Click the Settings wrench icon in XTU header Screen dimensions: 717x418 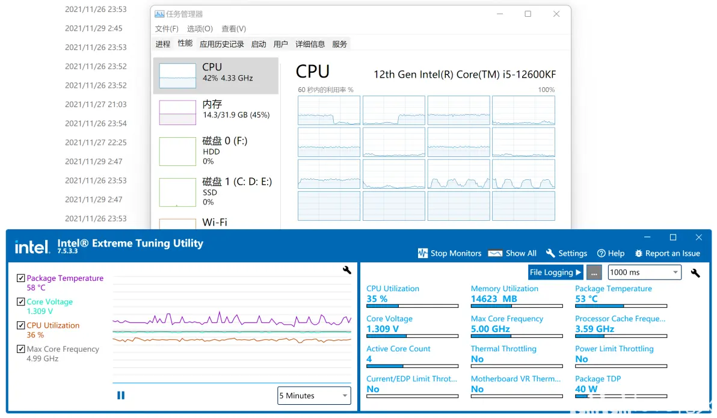pos(550,253)
